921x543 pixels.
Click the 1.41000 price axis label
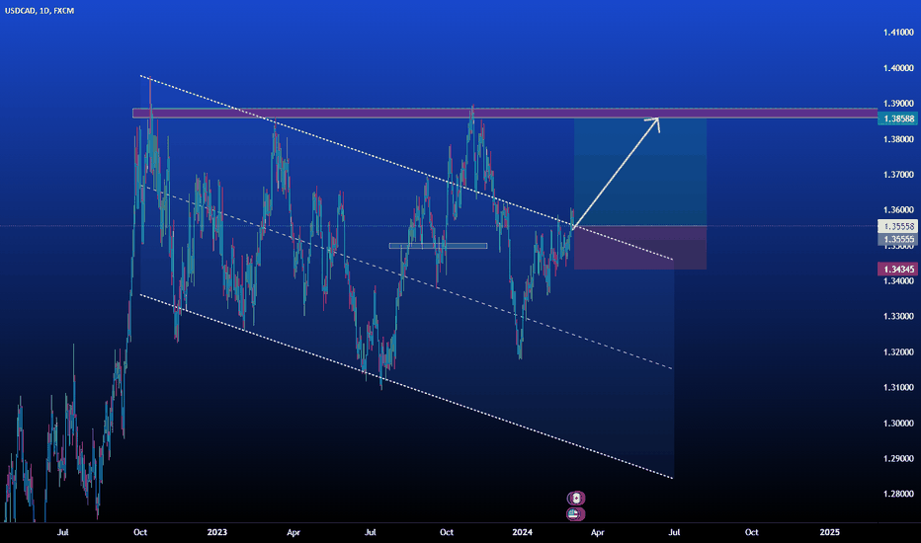(x=898, y=33)
